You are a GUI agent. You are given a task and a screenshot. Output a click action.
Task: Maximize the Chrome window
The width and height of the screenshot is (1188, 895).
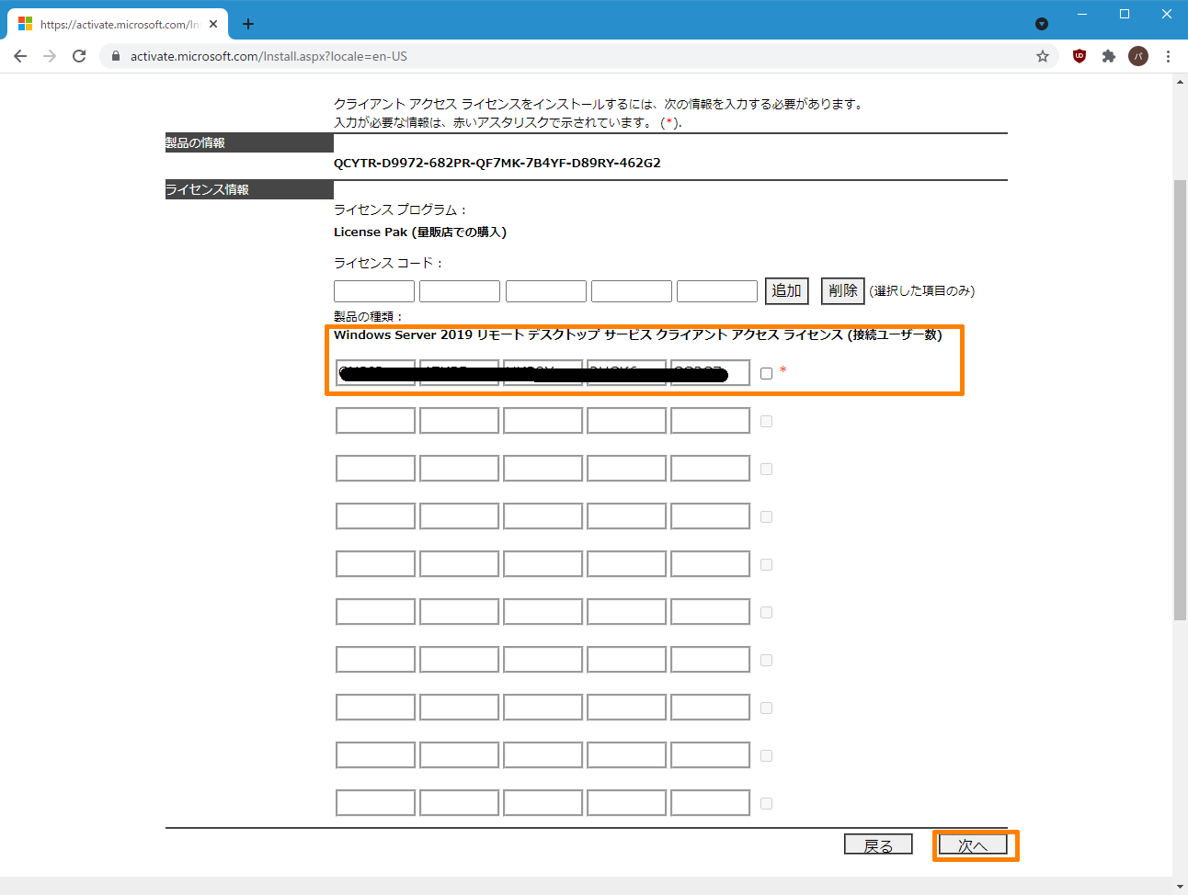click(1125, 14)
